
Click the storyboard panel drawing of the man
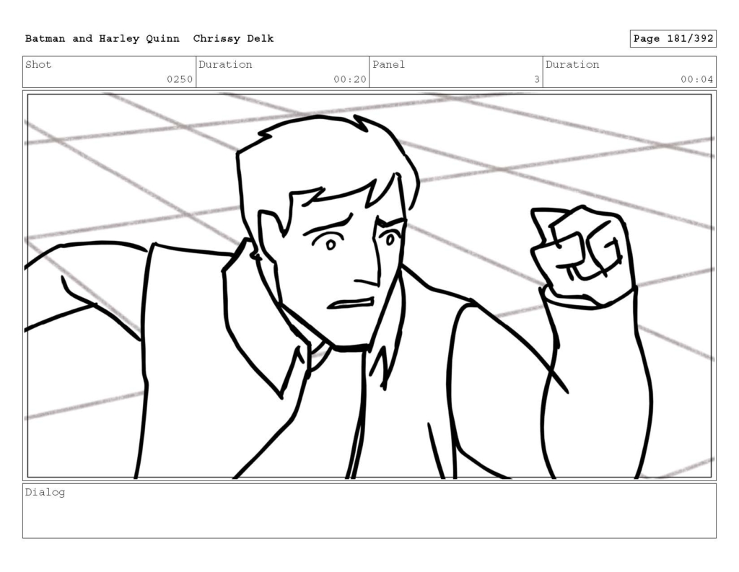[x=369, y=286]
